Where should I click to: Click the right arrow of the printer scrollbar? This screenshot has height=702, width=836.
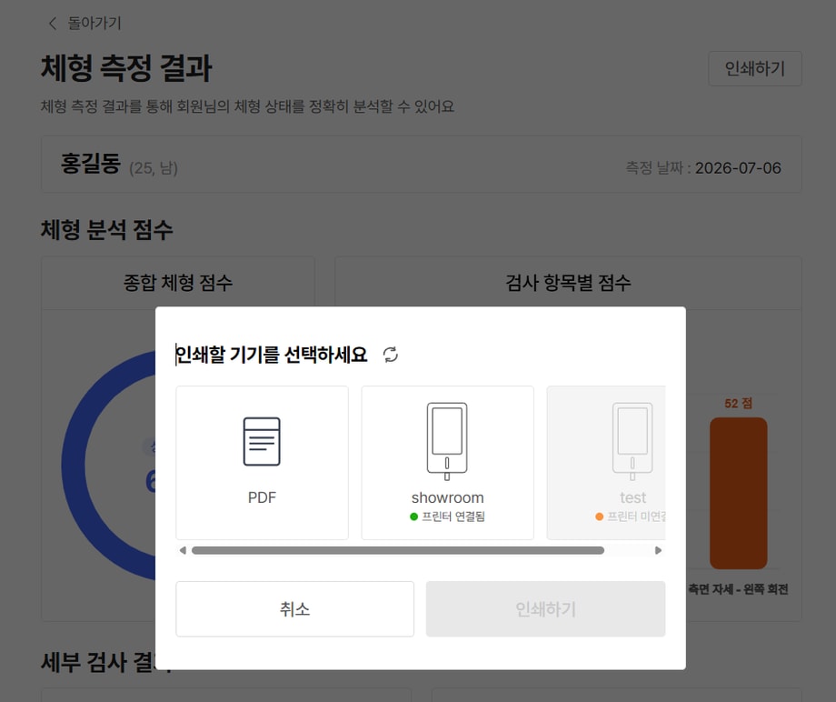(659, 550)
